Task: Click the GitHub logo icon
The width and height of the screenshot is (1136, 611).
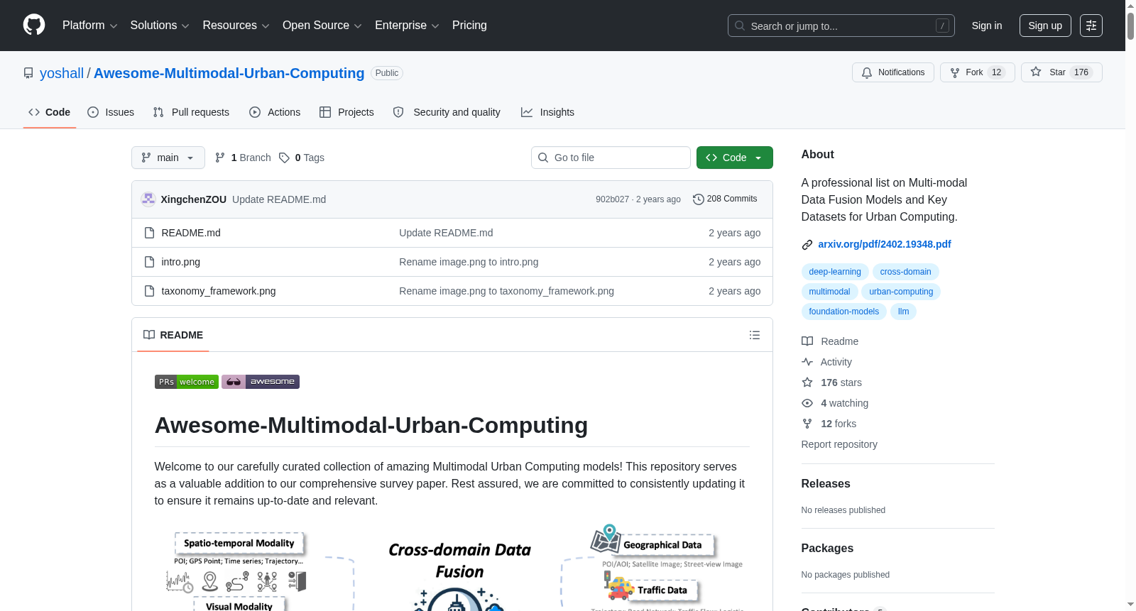Action: (x=34, y=25)
